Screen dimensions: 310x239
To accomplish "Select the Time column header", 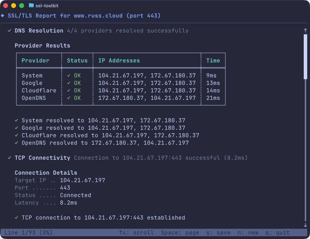I will [213, 61].
